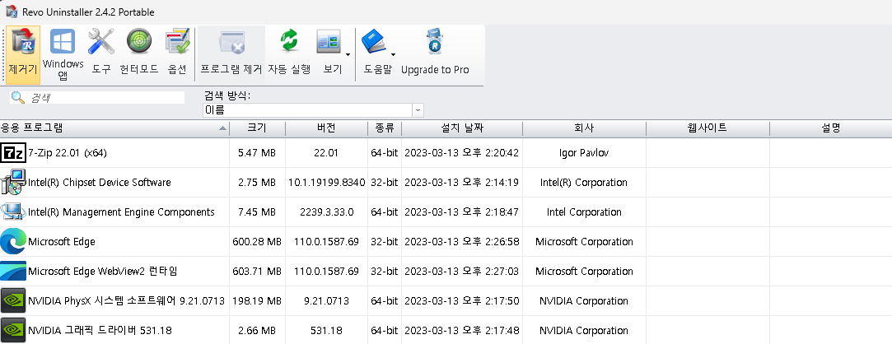Image resolution: width=892 pixels, height=344 pixels.
Task: Select the 7-Zip 22.01 (x64) row name
Action: (x=68, y=153)
